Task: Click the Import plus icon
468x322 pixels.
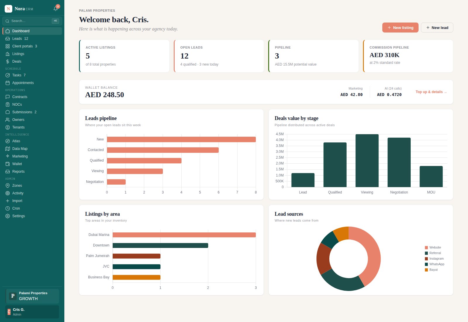Action: [8, 201]
